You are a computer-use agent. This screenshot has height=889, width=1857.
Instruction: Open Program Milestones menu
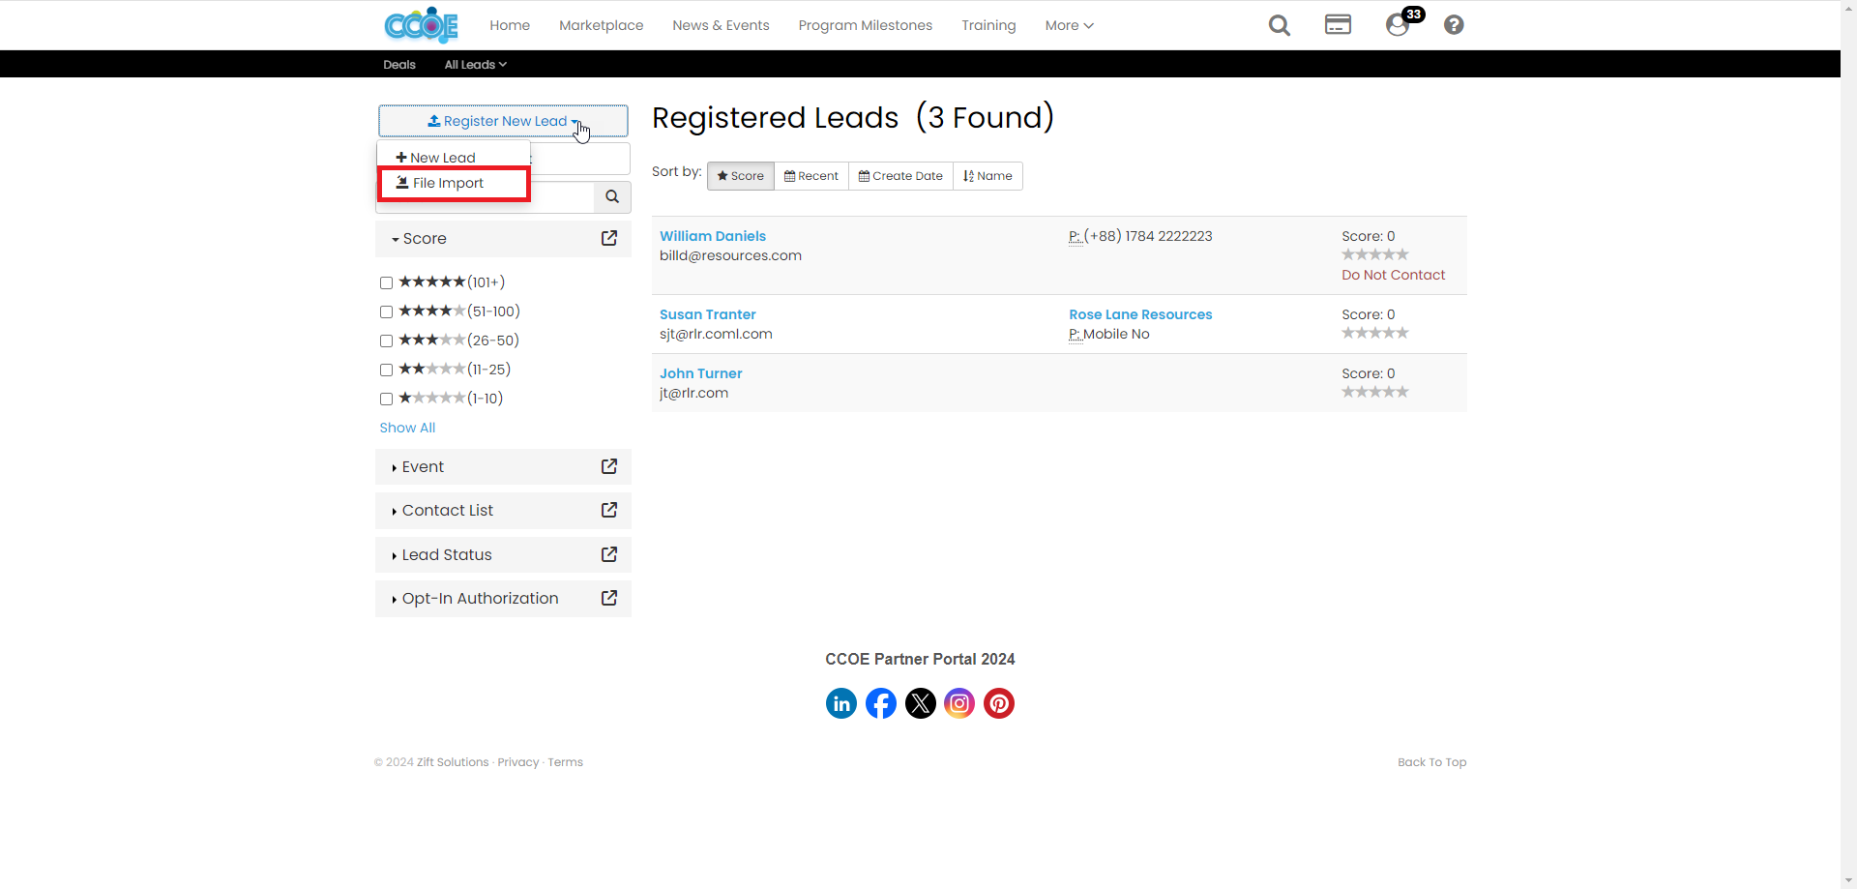click(x=866, y=25)
